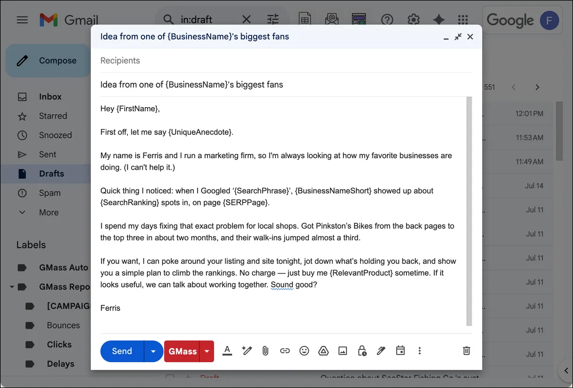The image size is (573, 388).
Task: Open formatting options text icon
Action: [x=227, y=351]
